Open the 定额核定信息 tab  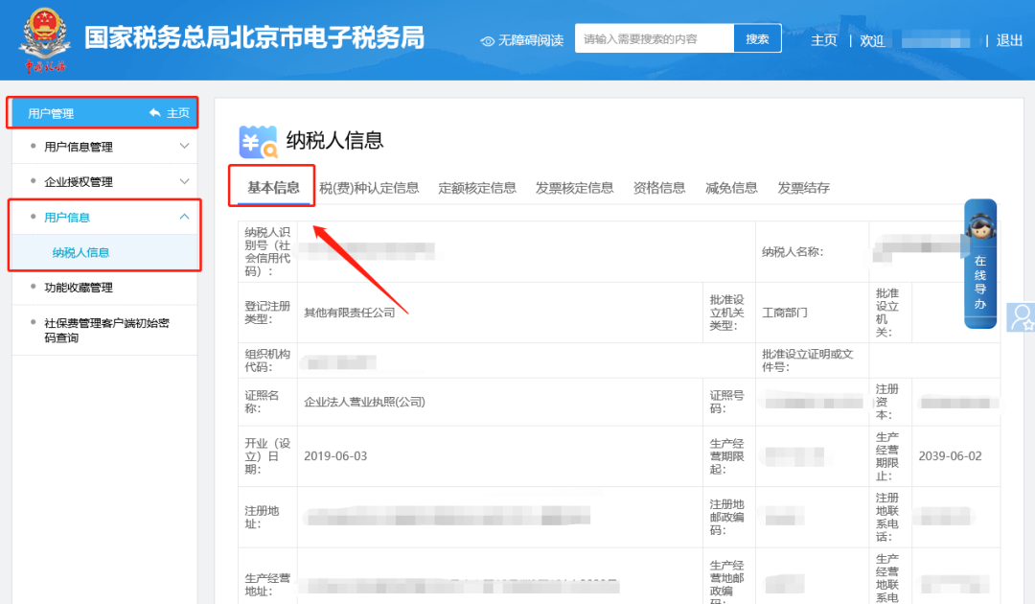(x=477, y=188)
